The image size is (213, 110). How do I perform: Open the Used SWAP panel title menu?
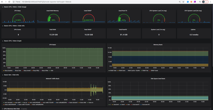click(88, 11)
